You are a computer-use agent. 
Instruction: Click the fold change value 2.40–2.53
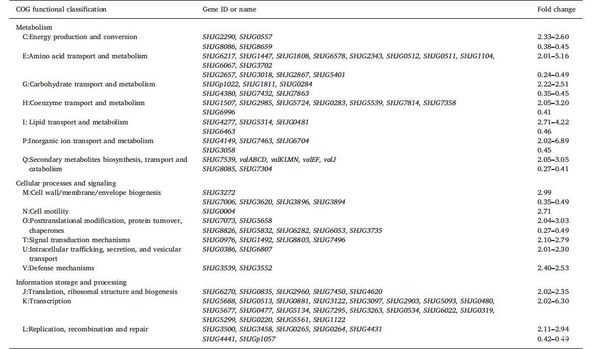coord(553,268)
